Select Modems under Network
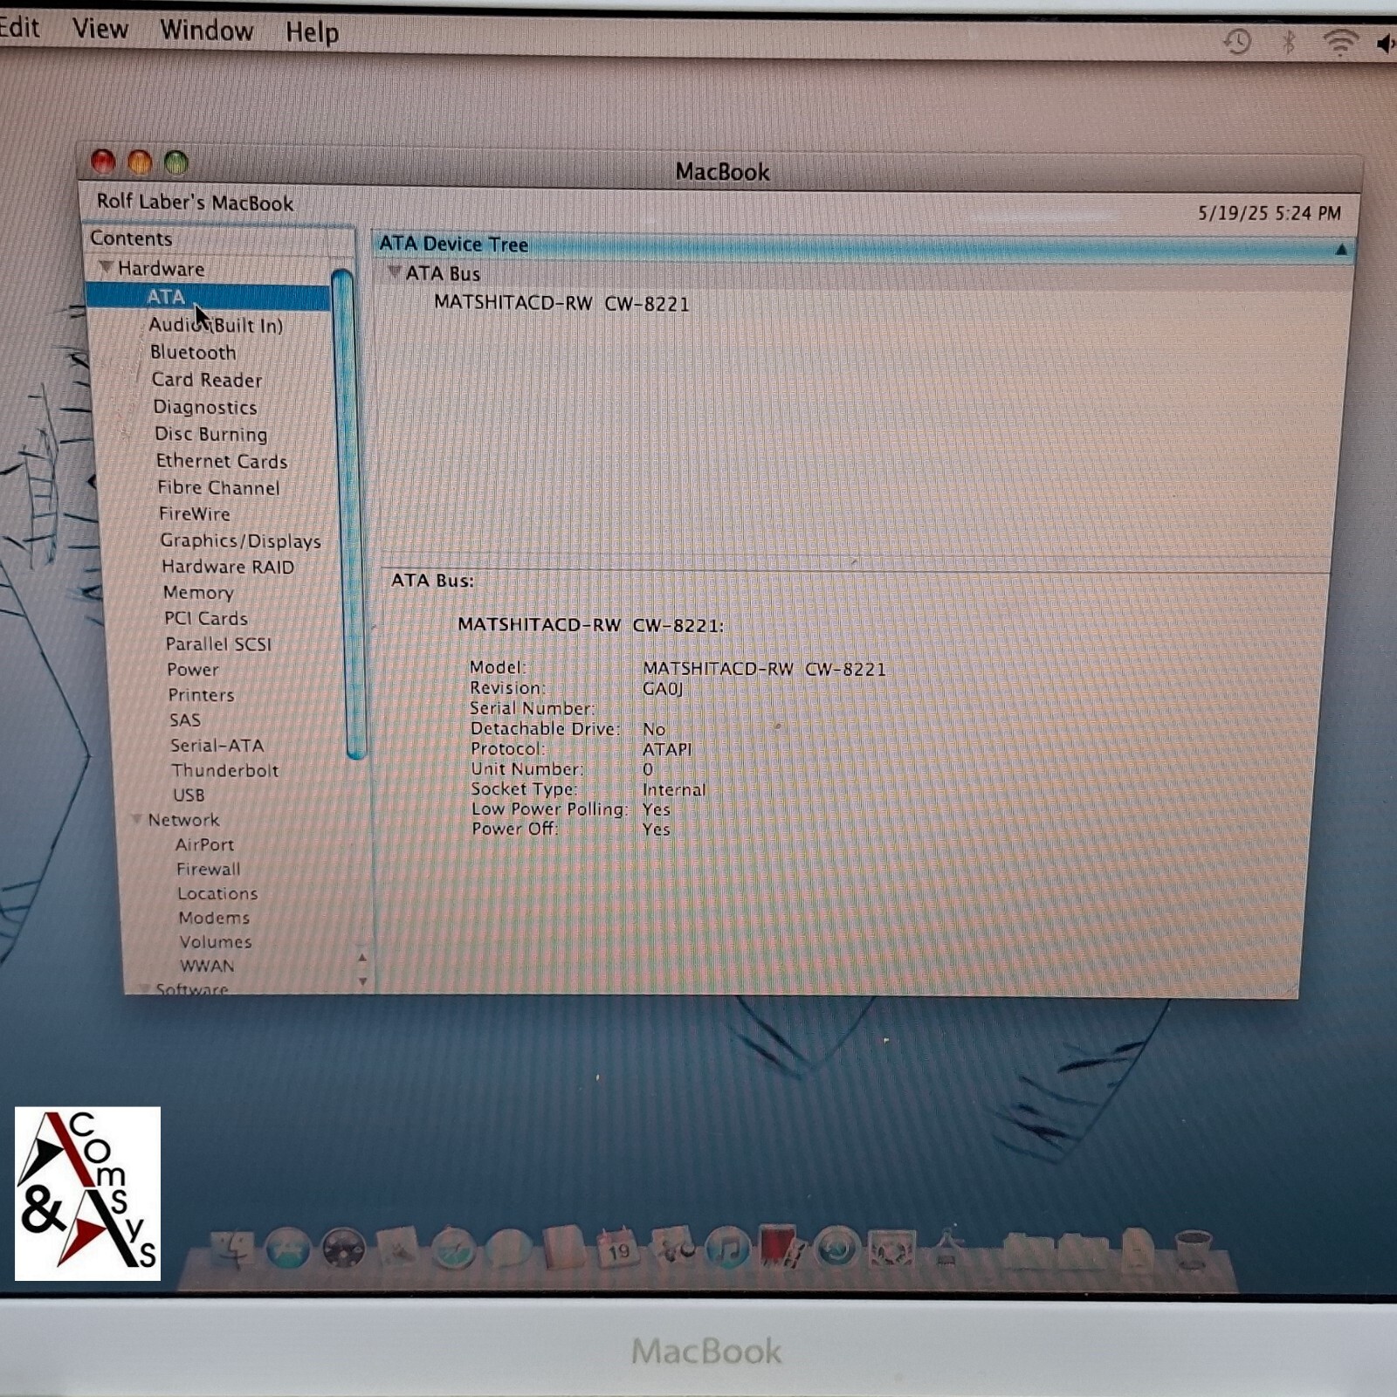Screen dimensions: 1397x1397 point(214,918)
